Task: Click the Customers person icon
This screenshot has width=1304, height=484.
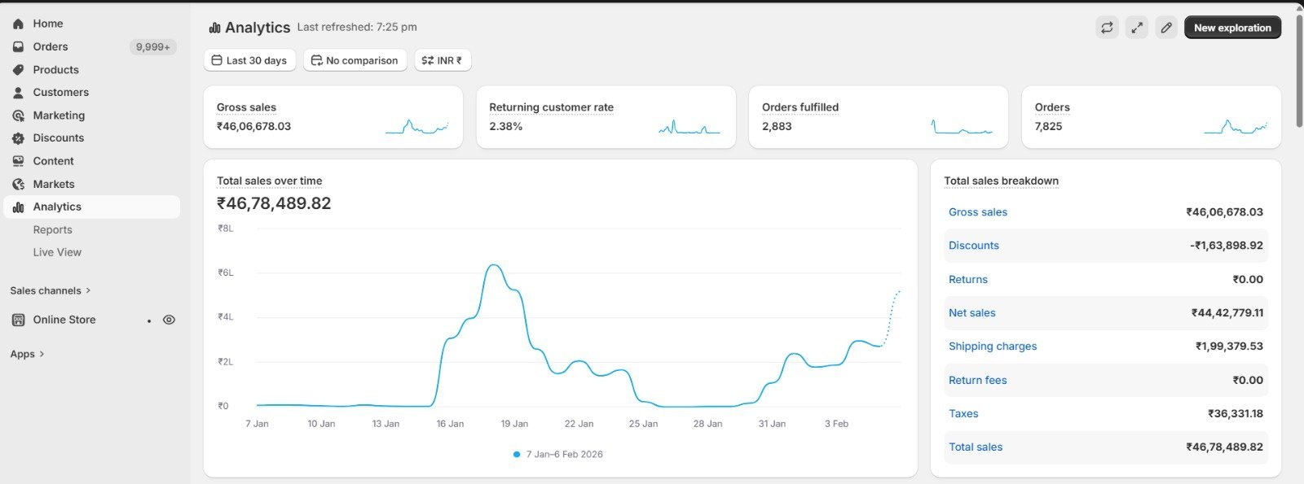Action: (18, 93)
